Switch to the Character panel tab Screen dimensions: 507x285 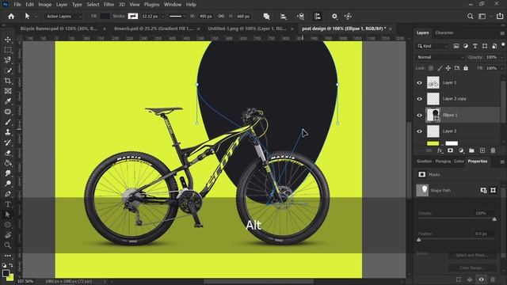(x=444, y=32)
